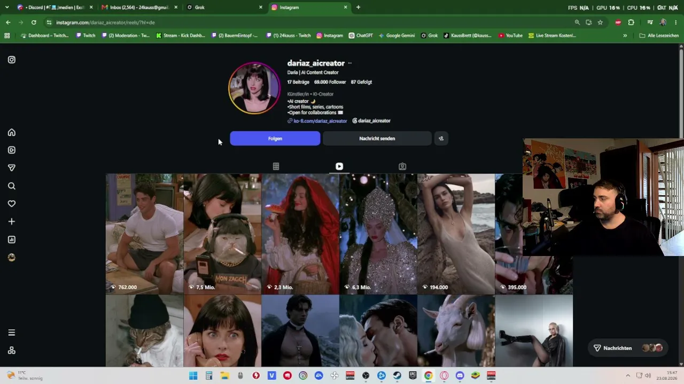Create a new post with plus icon
The width and height of the screenshot is (684, 384).
point(12,221)
